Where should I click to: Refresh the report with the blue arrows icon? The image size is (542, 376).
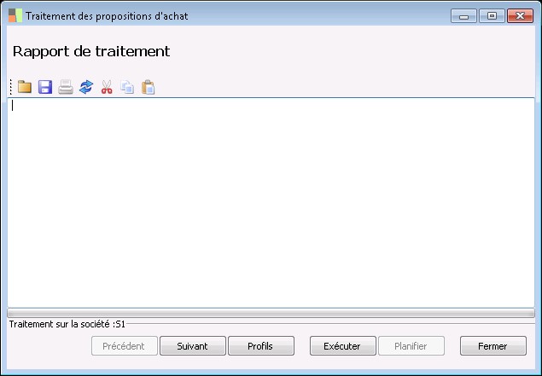coord(86,87)
